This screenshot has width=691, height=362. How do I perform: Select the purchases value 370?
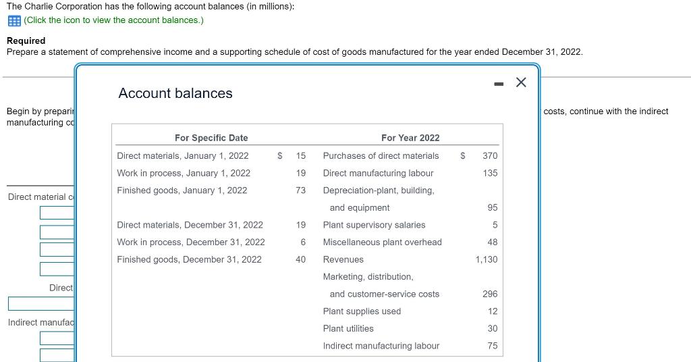pos(490,155)
